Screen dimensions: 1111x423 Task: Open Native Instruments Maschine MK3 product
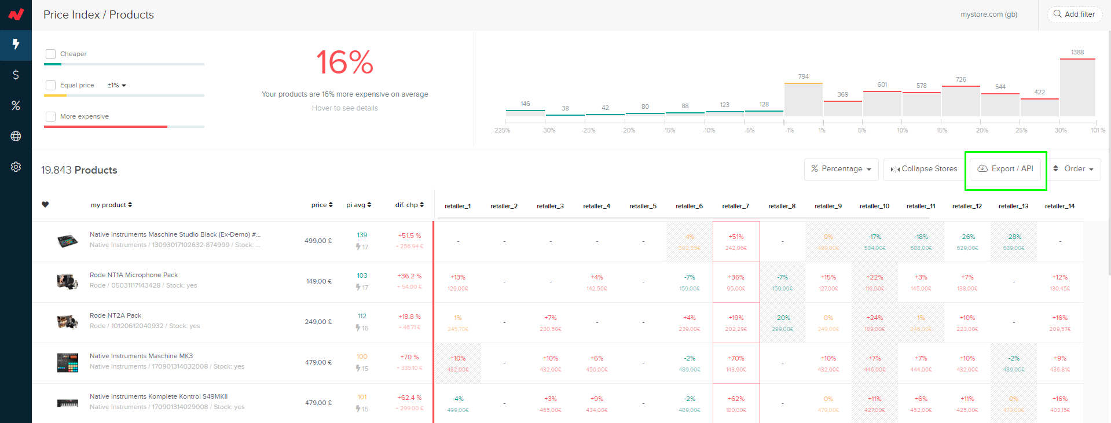tap(141, 356)
